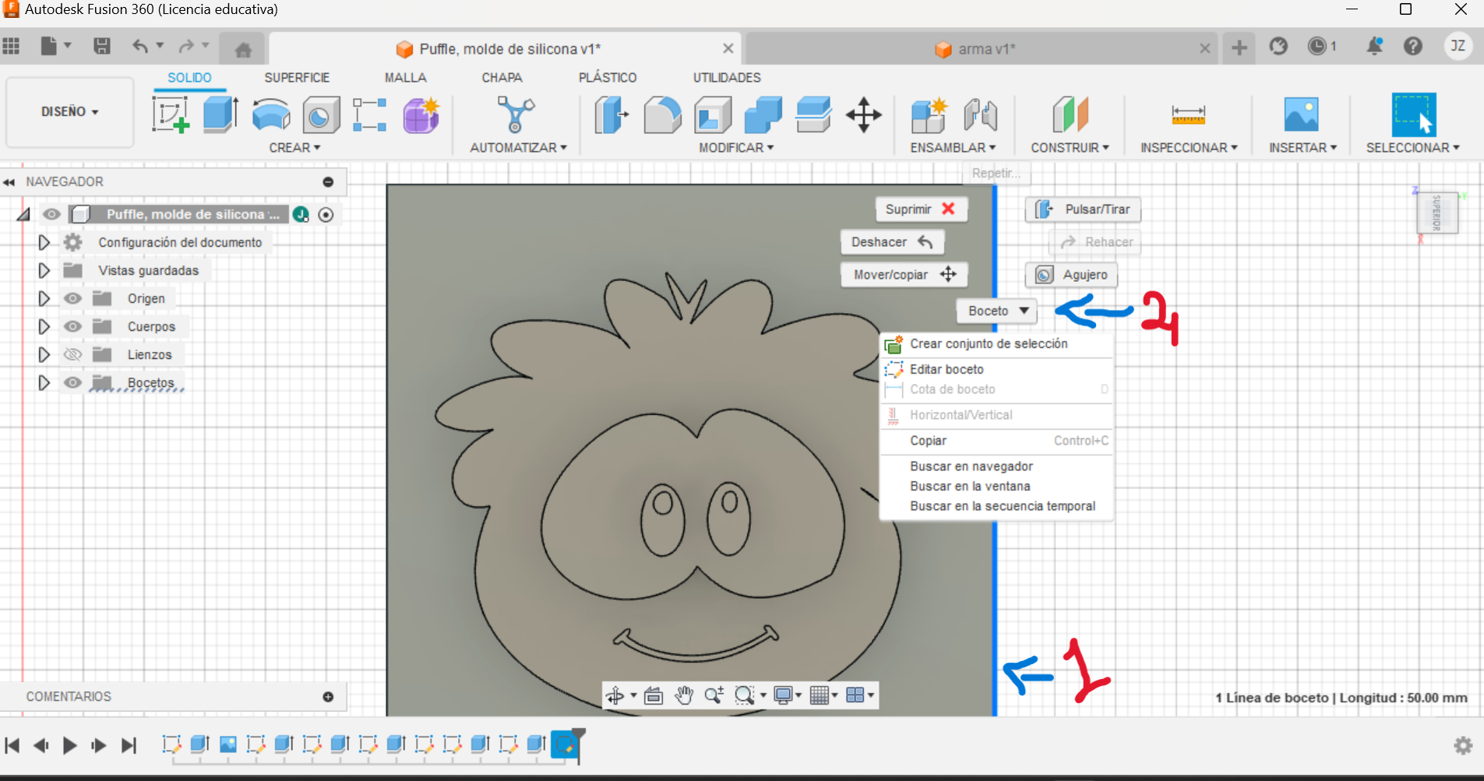The image size is (1484, 781).
Task: Select the Fillet tool icon
Action: [x=662, y=114]
